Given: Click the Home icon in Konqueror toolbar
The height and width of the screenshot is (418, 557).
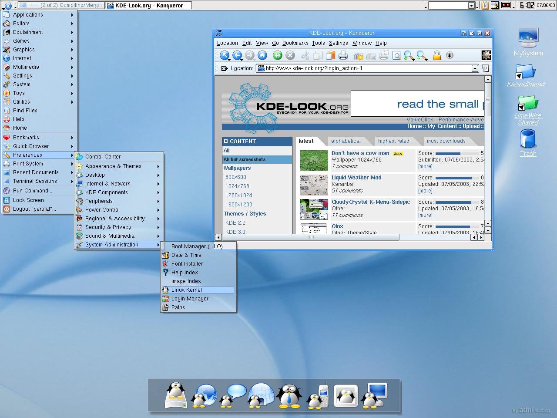Looking at the screenshot, I should coord(262,55).
